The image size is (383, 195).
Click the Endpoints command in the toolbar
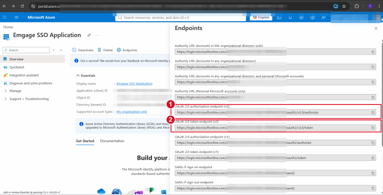[127, 50]
